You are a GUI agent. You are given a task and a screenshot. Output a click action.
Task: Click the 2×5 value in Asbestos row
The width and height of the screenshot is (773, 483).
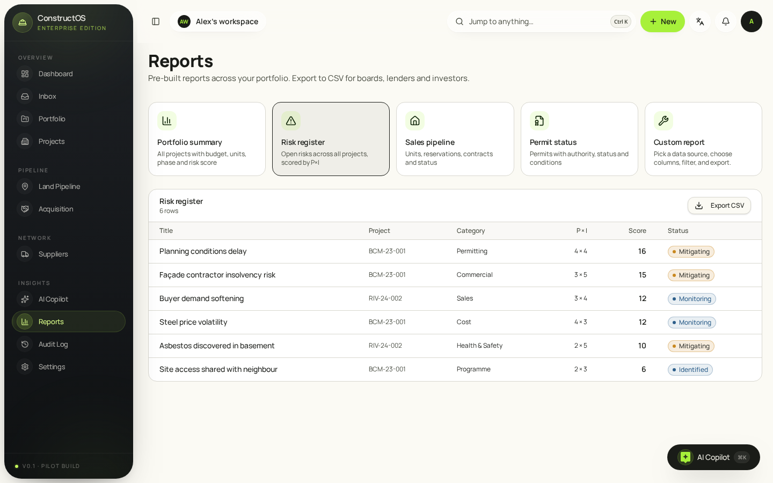click(x=581, y=346)
